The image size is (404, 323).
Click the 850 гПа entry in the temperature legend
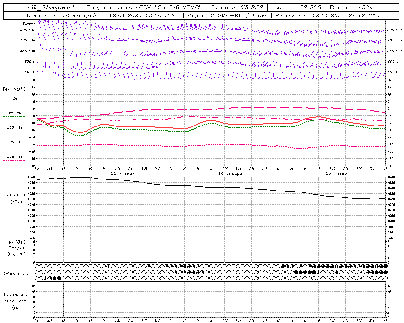(x=15, y=128)
